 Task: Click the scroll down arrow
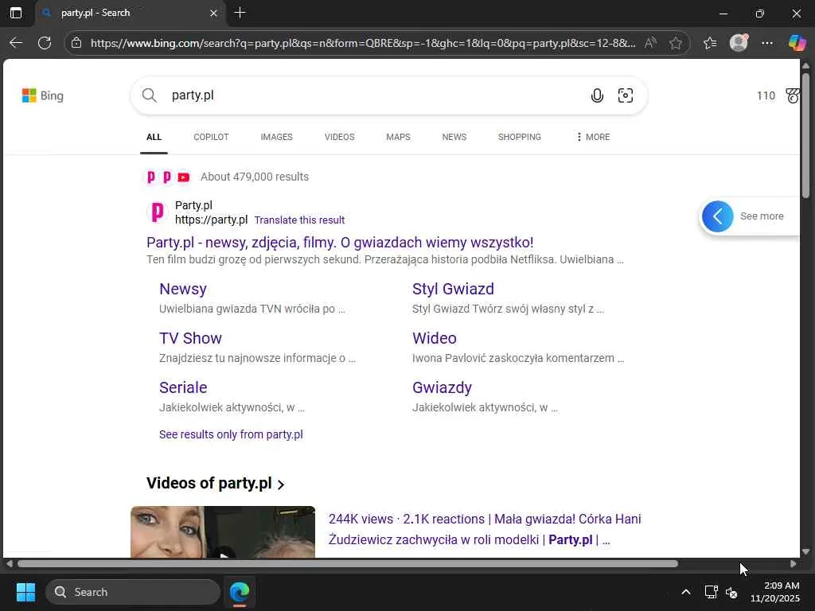[x=805, y=552]
